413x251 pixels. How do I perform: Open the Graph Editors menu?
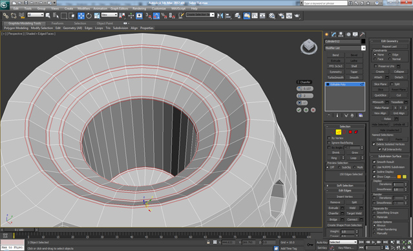[119, 8]
